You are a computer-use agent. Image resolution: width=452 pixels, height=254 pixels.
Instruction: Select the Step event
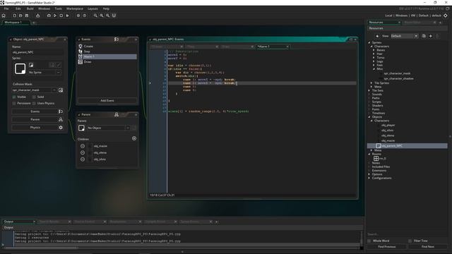(x=107, y=52)
